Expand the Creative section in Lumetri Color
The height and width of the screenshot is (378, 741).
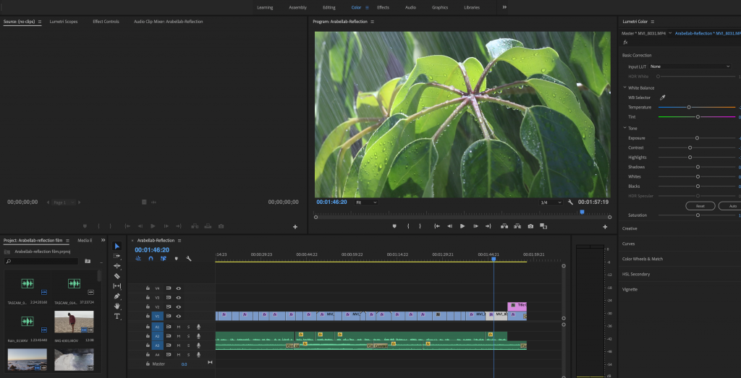click(630, 228)
